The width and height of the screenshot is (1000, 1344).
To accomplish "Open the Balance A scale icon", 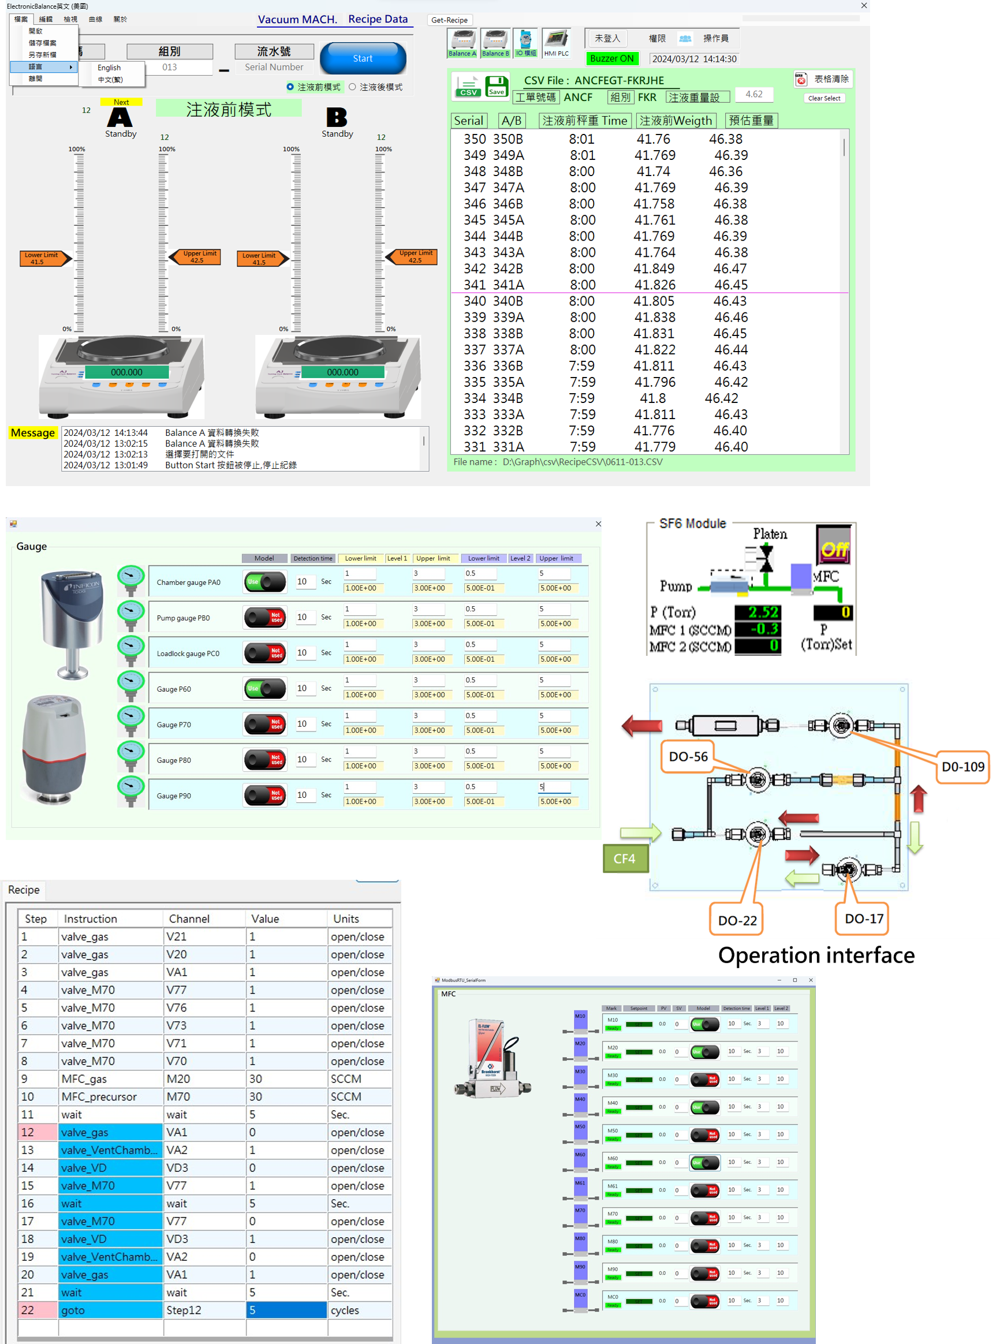I will (462, 40).
